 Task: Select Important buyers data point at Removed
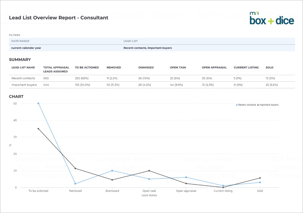point(75,168)
